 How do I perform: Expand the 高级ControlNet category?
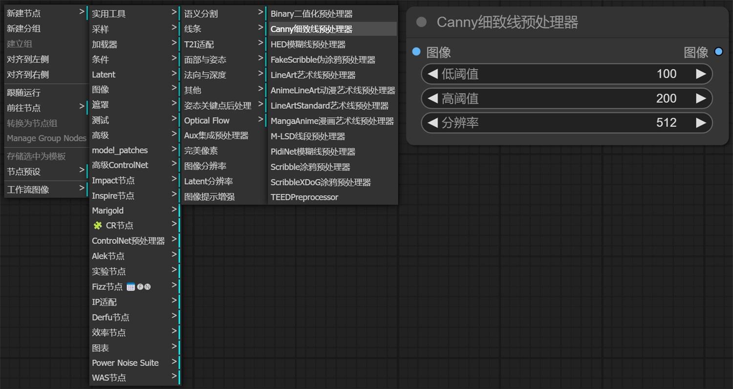[134, 165]
